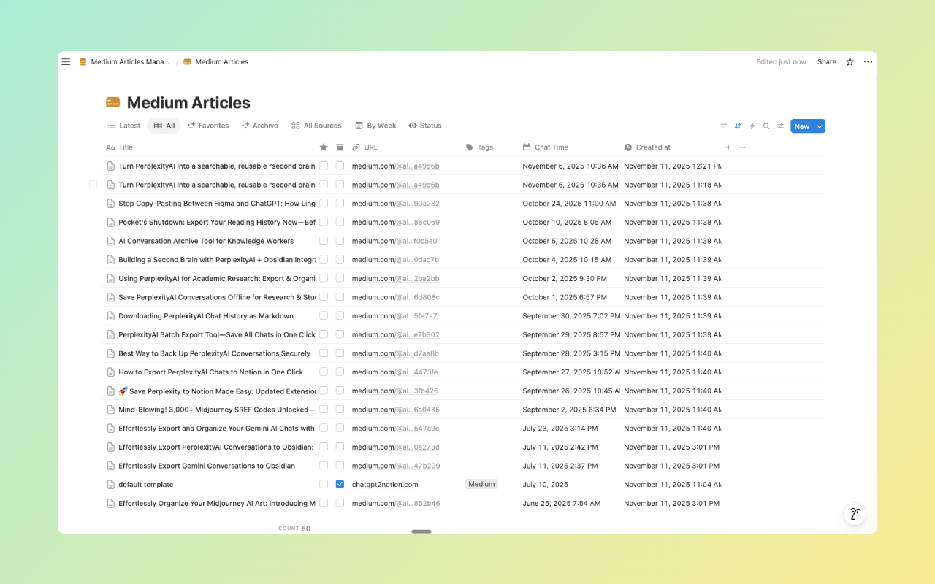The height and width of the screenshot is (584, 935).
Task: Open view settings with the sliders icon
Action: click(780, 126)
